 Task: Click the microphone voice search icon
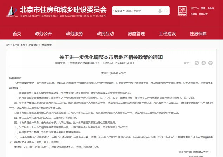[x=160, y=11]
